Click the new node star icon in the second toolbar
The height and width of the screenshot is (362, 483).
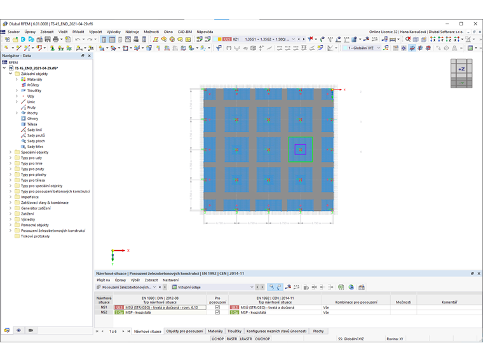tap(6, 48)
